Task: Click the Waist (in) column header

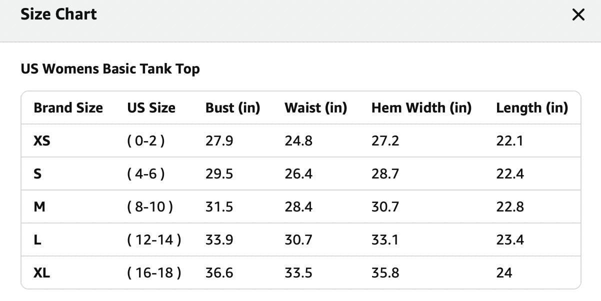Action: [x=316, y=108]
